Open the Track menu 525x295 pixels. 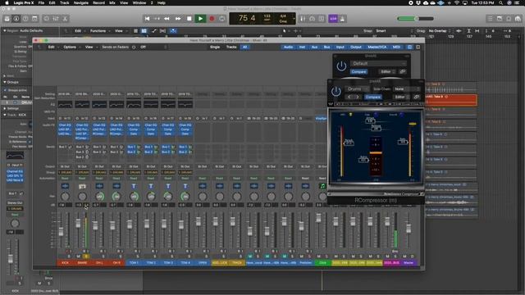64,2
